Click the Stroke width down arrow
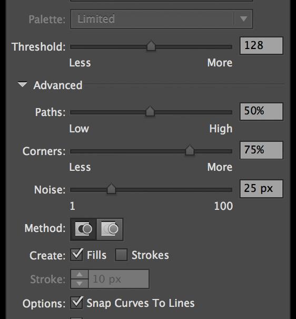The height and width of the screenshot is (319, 296). coord(80,283)
